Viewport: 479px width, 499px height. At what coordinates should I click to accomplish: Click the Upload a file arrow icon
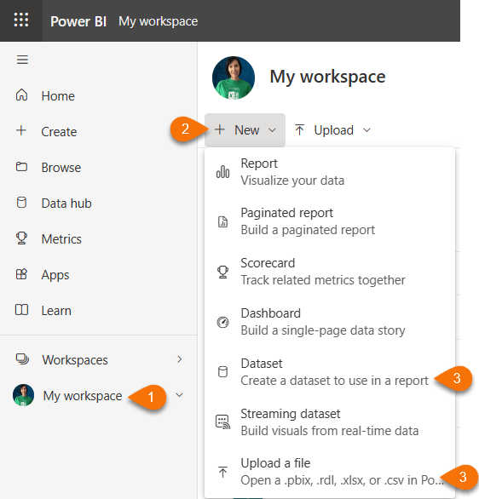[x=223, y=472]
